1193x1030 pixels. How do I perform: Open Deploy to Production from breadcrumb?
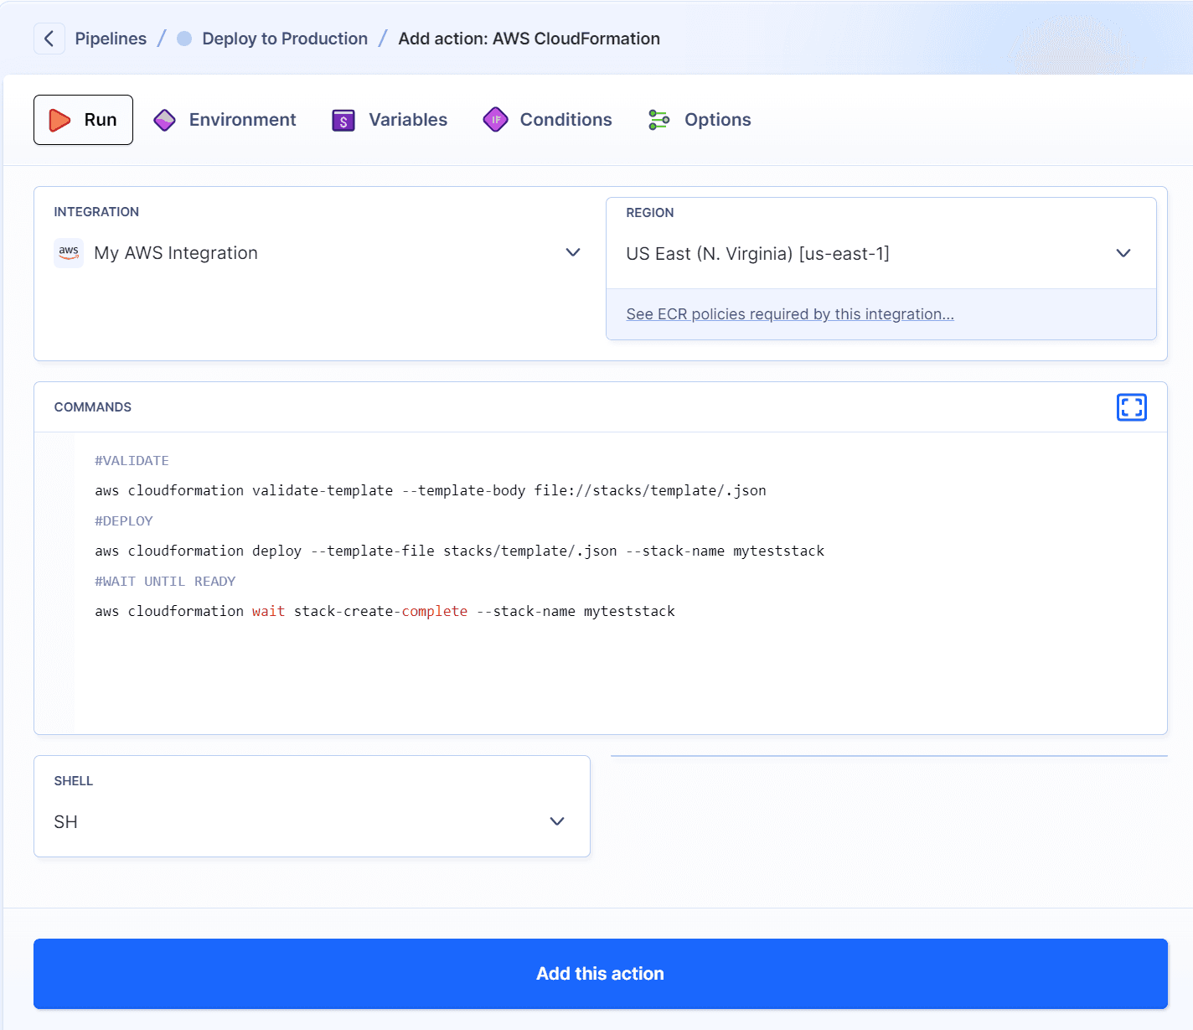coord(284,39)
